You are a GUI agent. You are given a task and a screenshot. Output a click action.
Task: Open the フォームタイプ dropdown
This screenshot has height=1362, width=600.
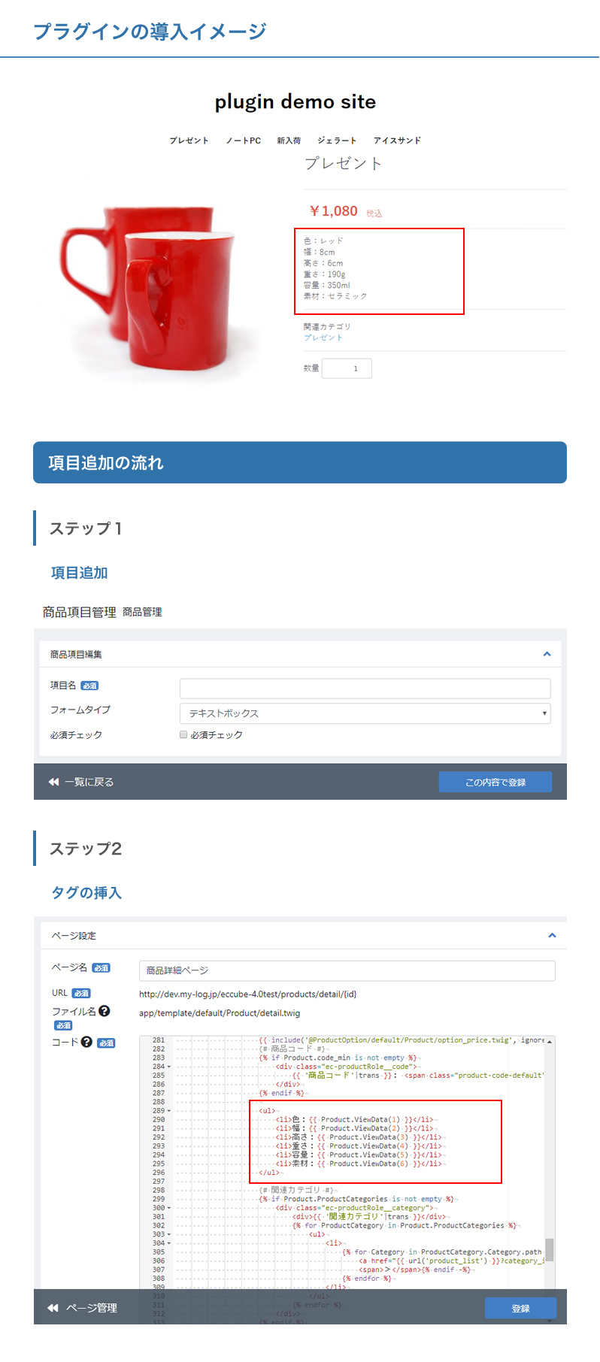tap(365, 713)
